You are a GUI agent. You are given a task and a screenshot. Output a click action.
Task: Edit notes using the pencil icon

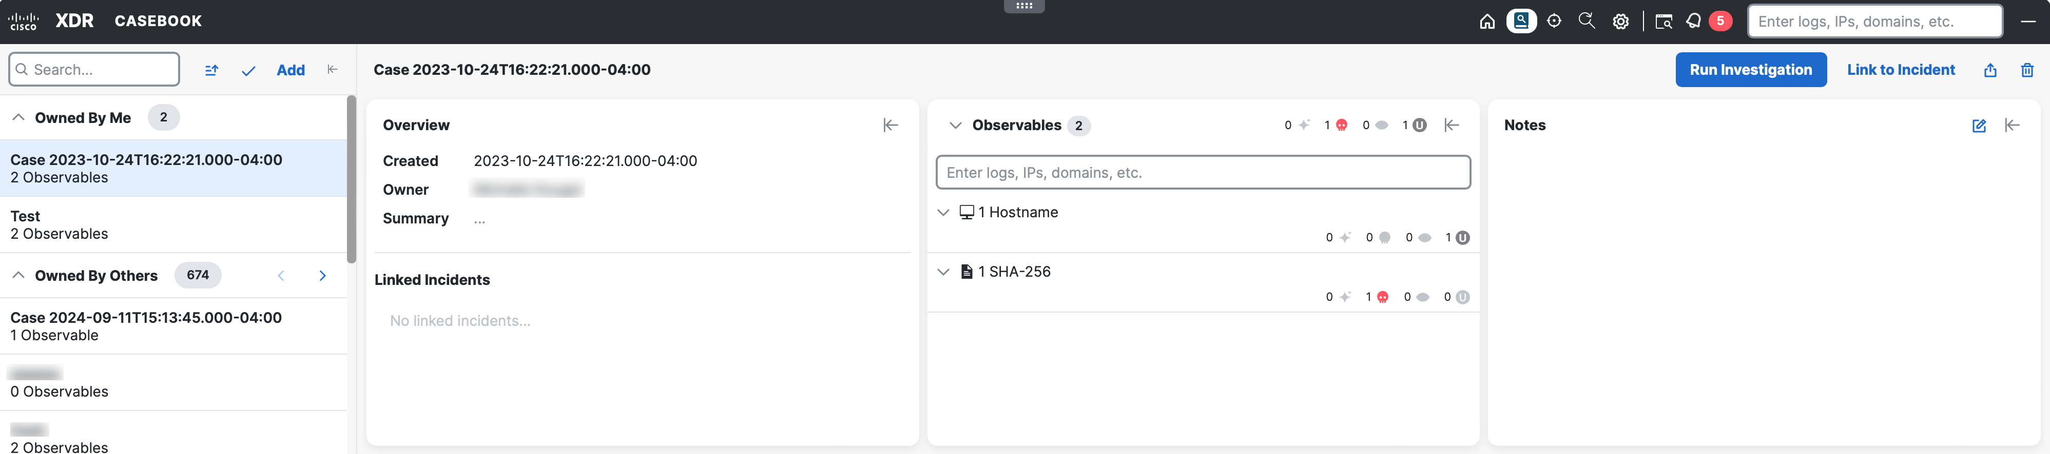coord(1978,126)
